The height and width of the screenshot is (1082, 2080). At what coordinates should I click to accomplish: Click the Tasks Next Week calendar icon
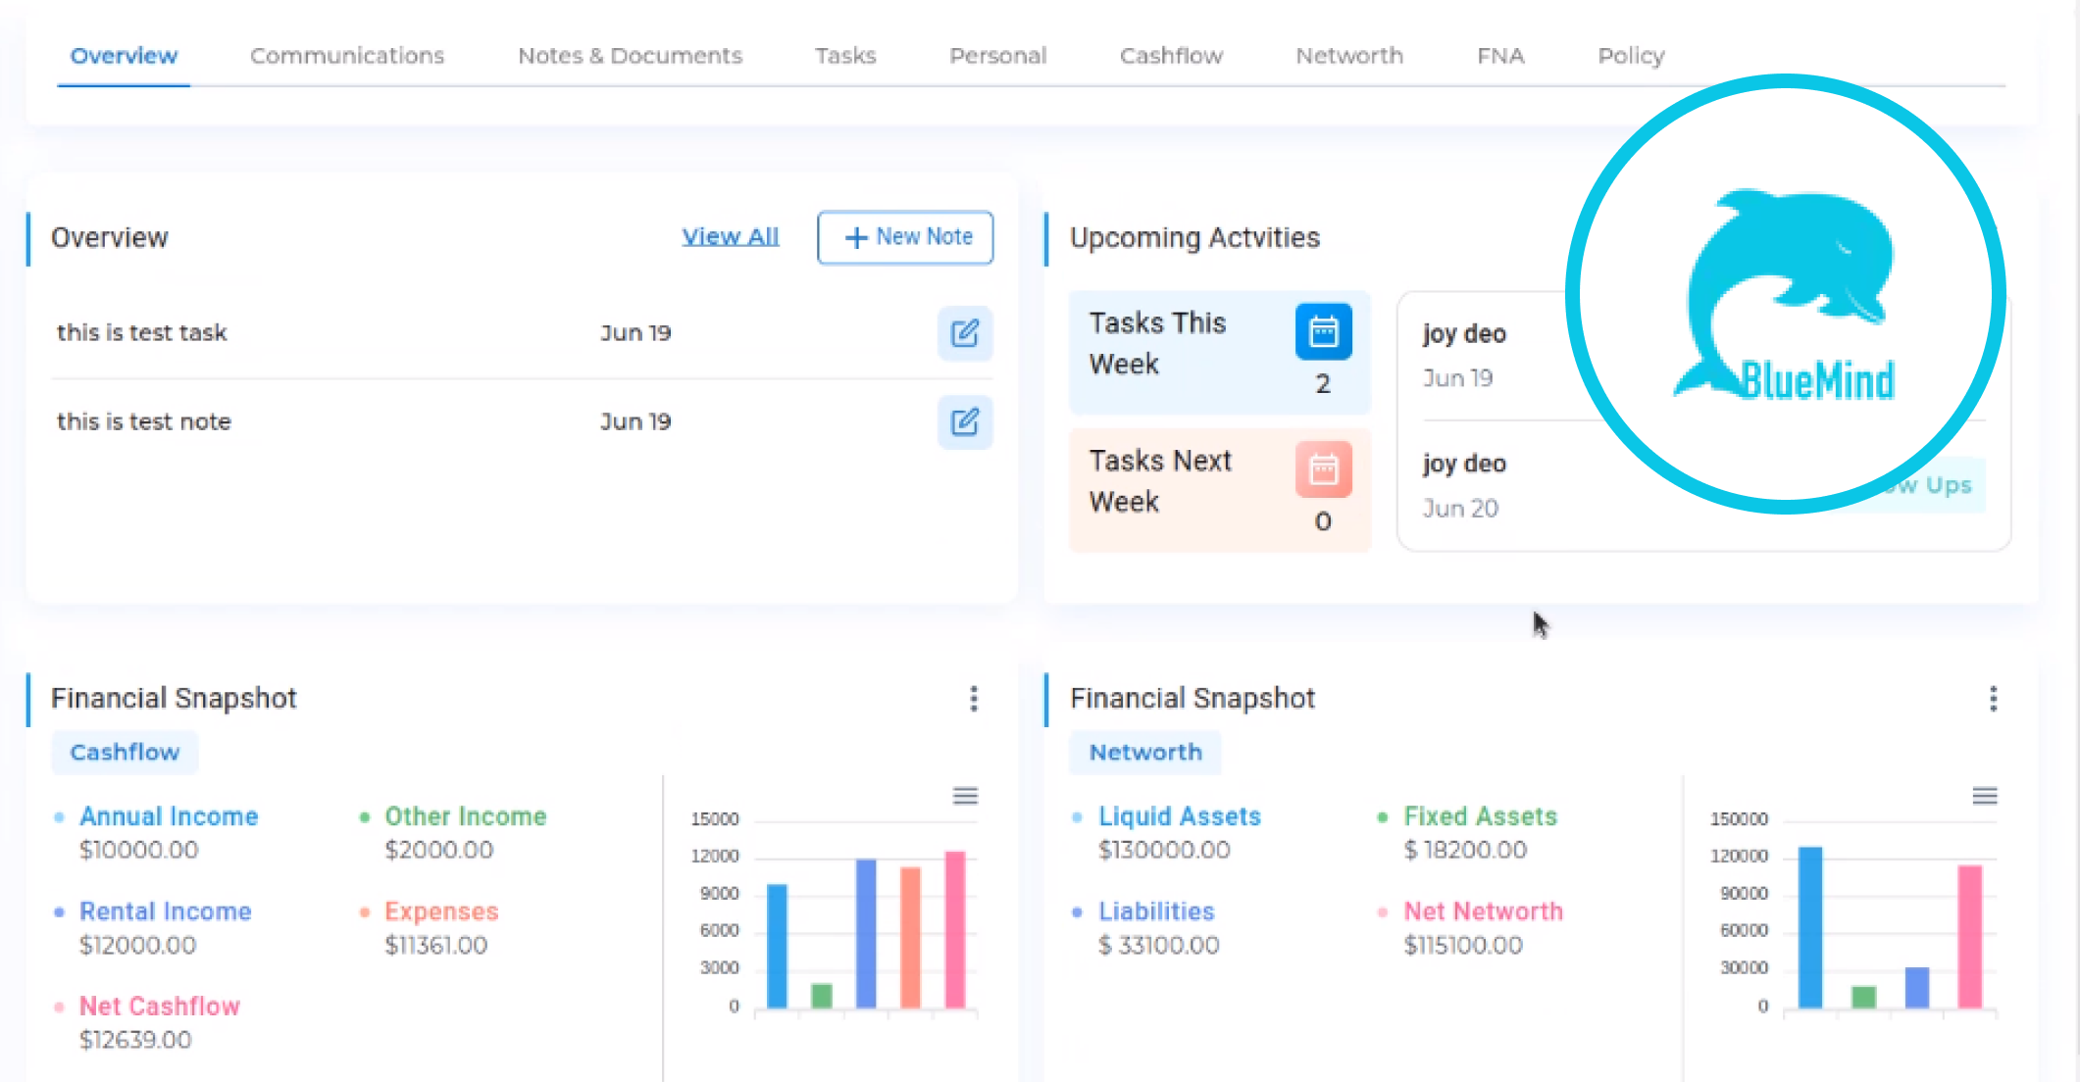(1323, 469)
